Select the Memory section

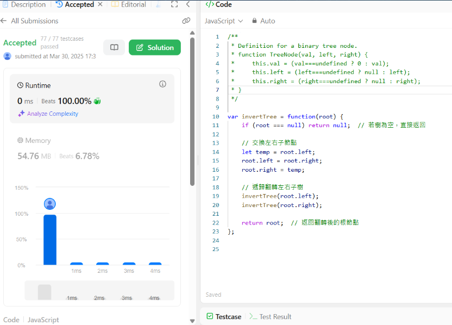tap(92, 148)
